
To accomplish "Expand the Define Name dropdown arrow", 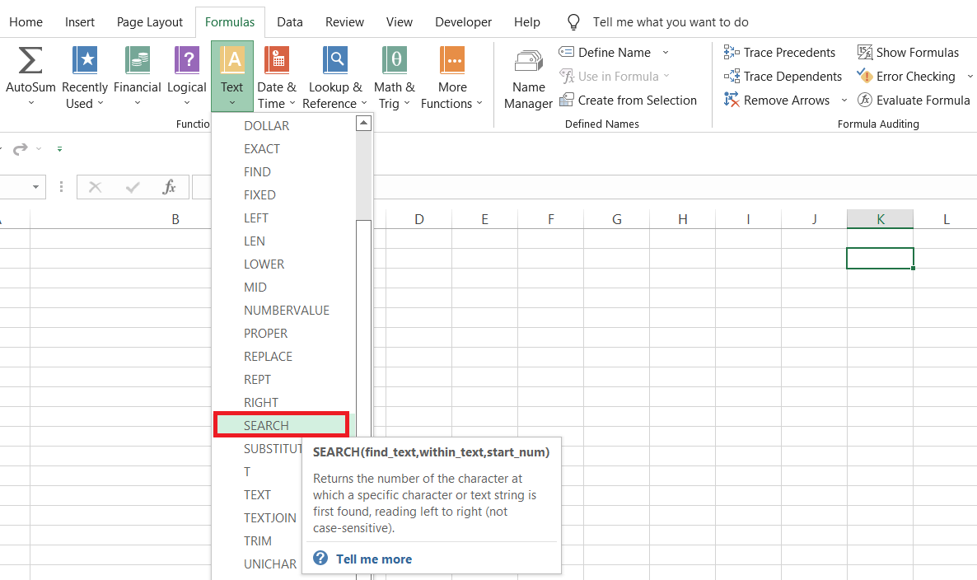I will tap(666, 53).
